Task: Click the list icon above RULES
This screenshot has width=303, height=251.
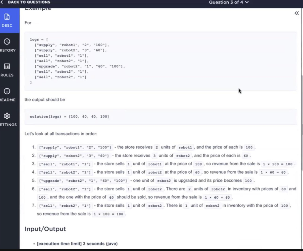Action: (x=7, y=67)
